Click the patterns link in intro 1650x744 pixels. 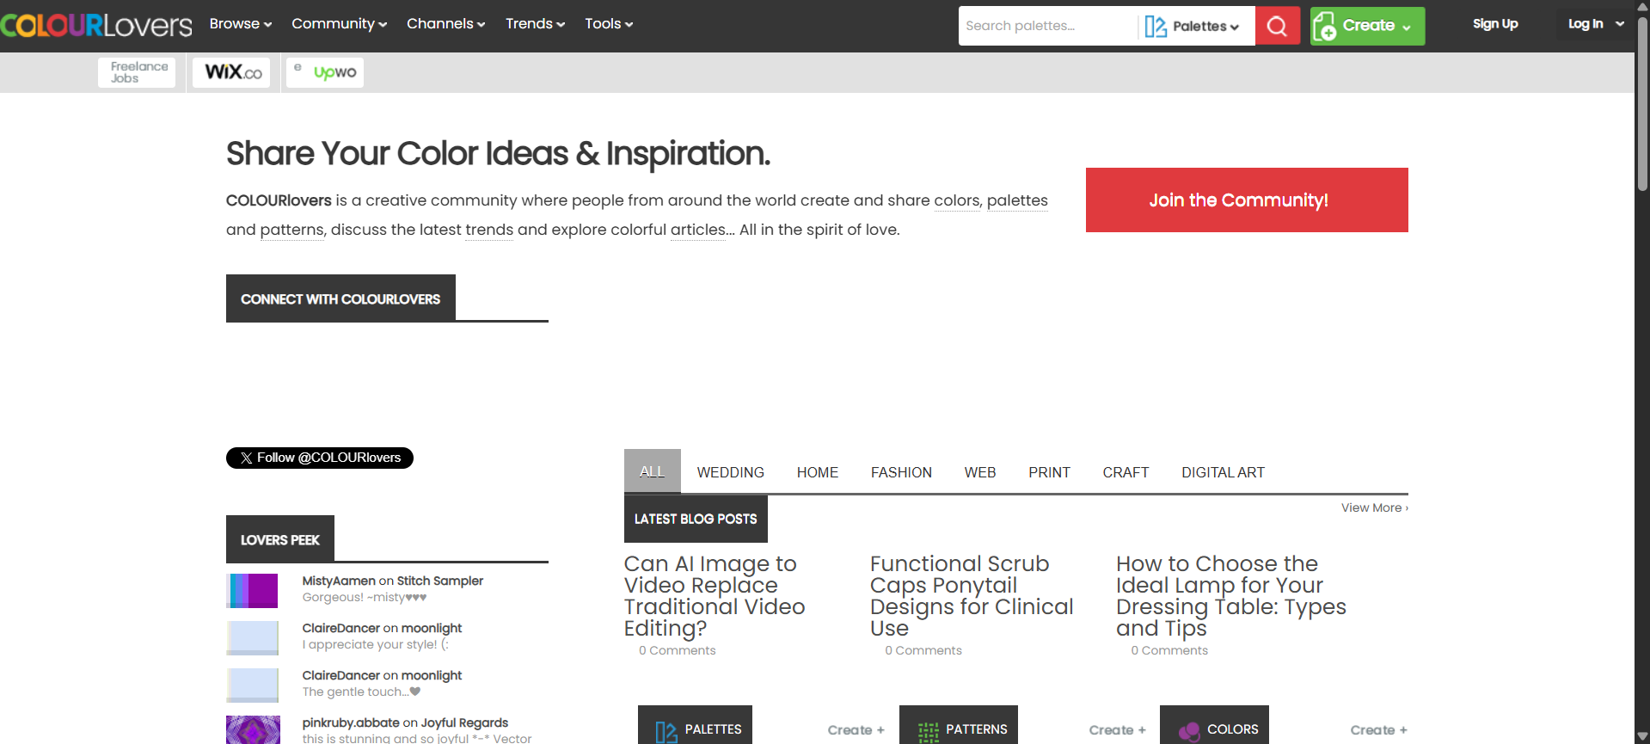tap(292, 230)
